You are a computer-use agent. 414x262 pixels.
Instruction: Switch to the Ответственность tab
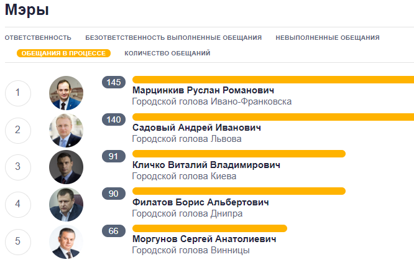pyautogui.click(x=38, y=38)
